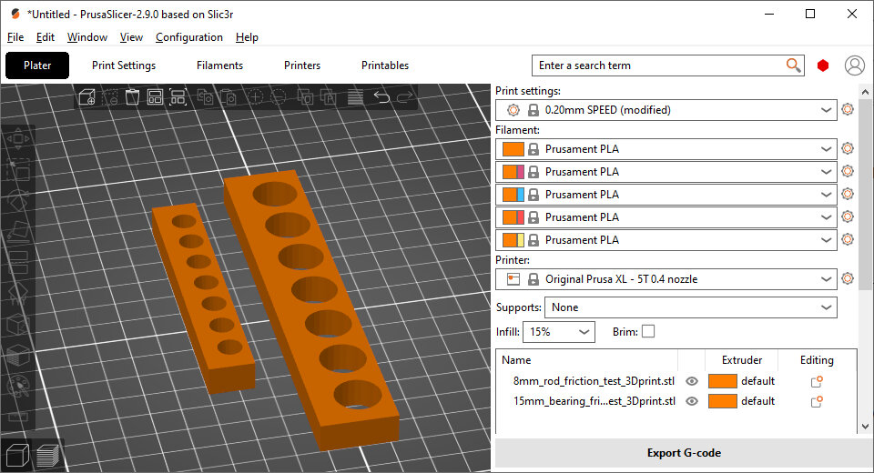Viewport: 874px width, 473px height.
Task: Click the Arrange objects toolbar icon
Action: click(155, 97)
